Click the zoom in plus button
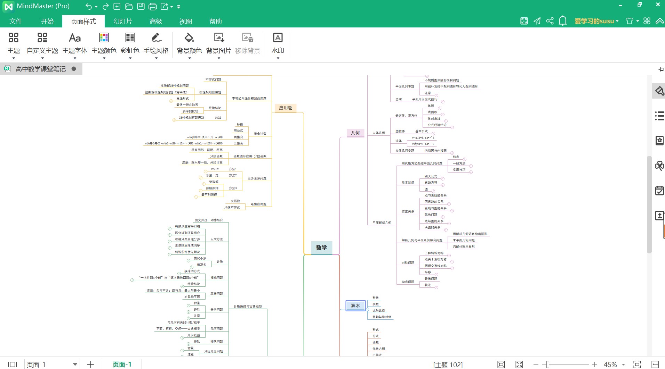 [x=594, y=364]
